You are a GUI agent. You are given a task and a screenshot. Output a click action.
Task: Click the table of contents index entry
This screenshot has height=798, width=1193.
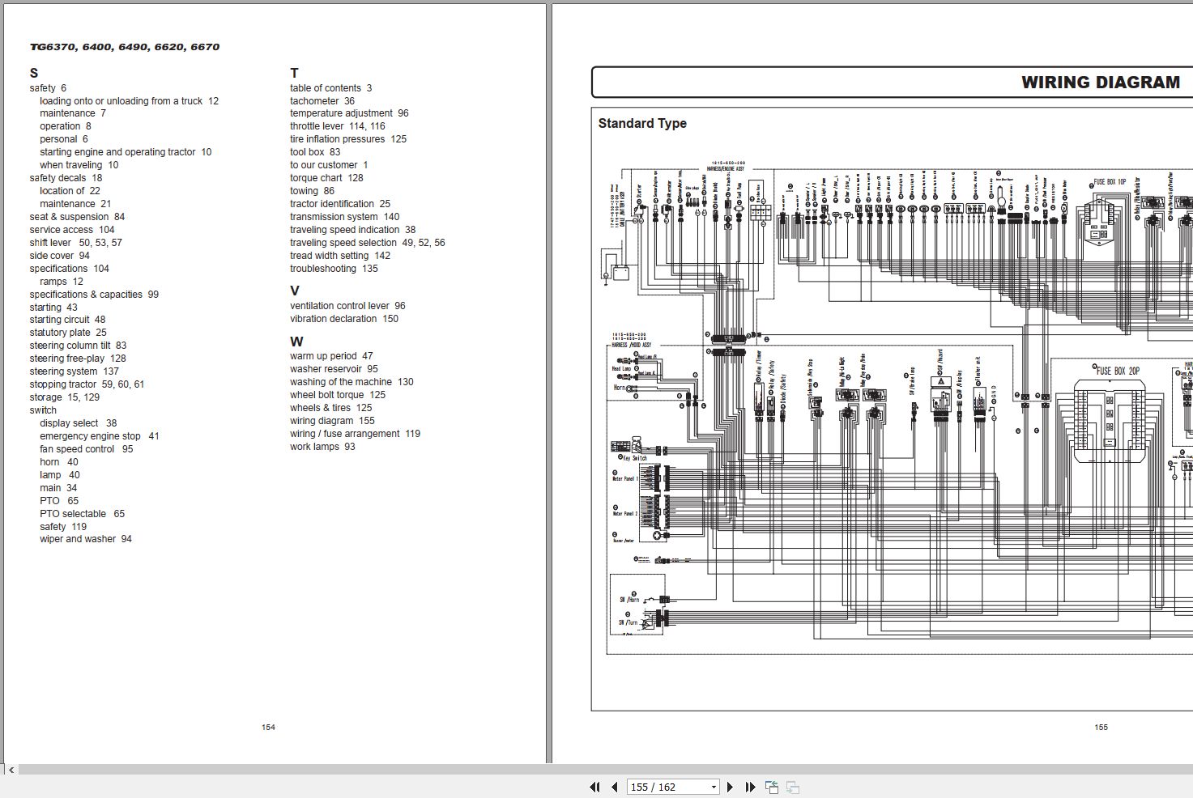coord(330,88)
